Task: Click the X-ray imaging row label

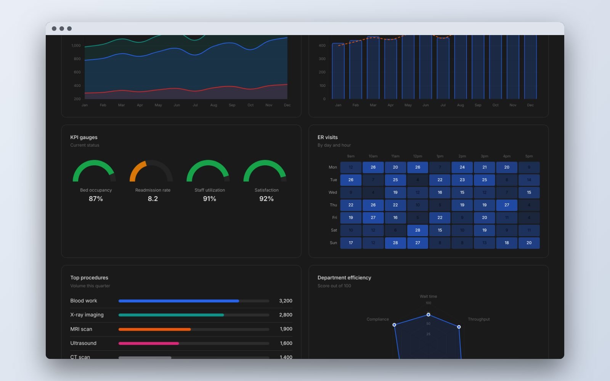Action: coord(87,315)
